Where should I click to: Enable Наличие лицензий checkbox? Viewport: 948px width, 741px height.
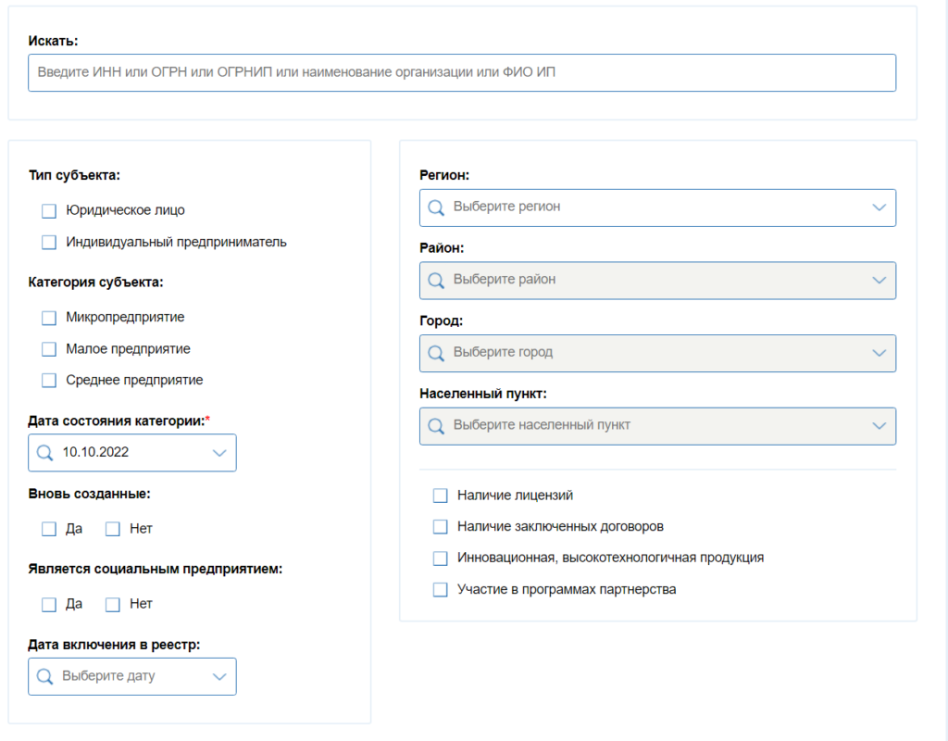coord(441,496)
